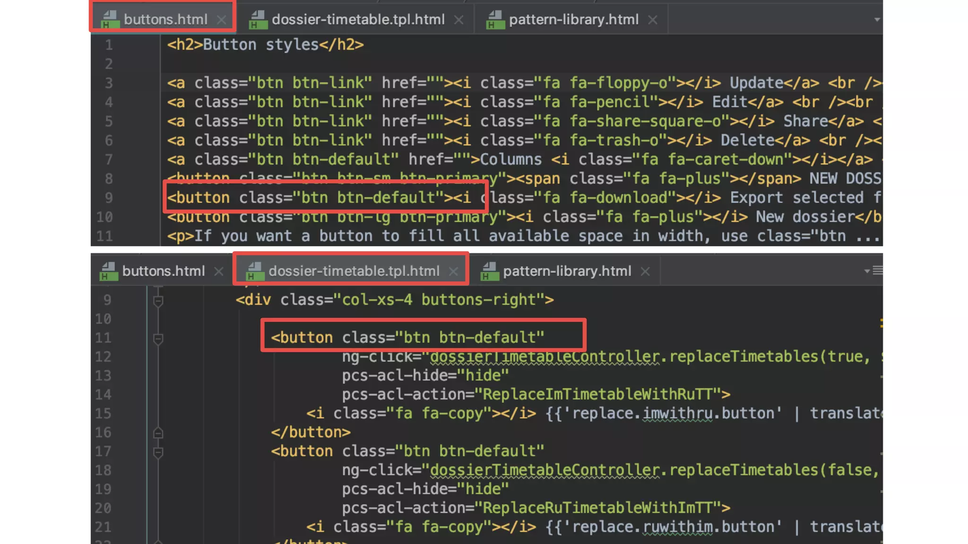Click HTML file icon of top pattern-library.html tab
Image resolution: width=968 pixels, height=544 pixels.
coord(496,20)
